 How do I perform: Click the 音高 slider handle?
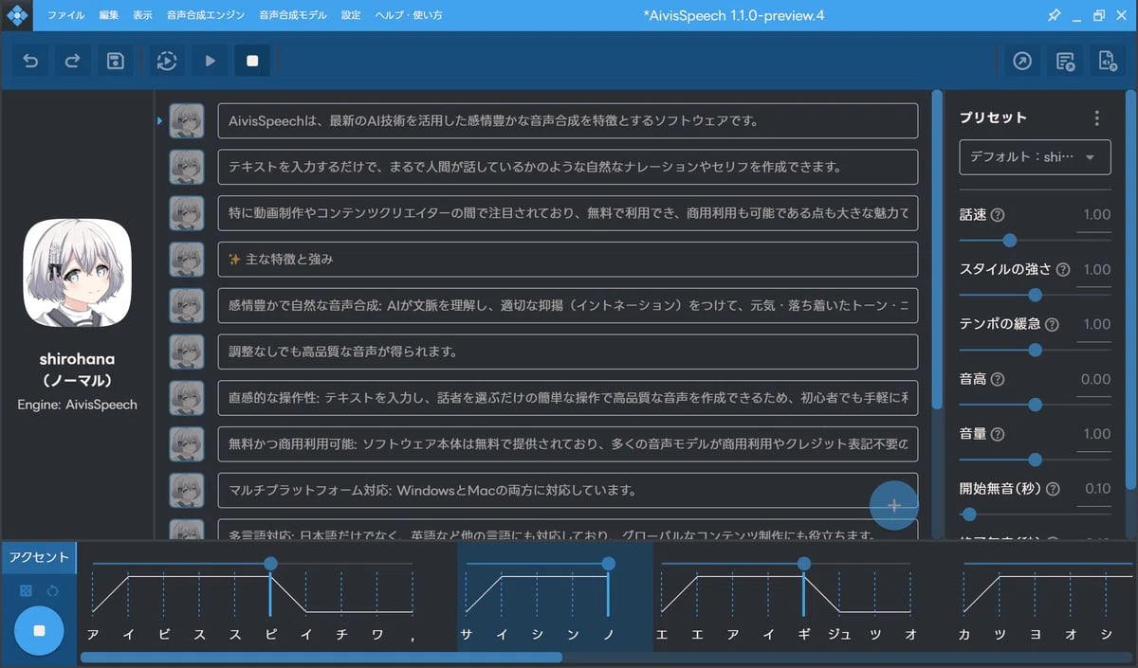(x=1035, y=405)
